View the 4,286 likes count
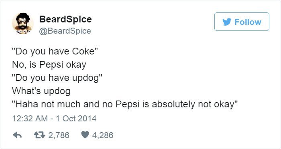281x149 pixels. (x=103, y=135)
